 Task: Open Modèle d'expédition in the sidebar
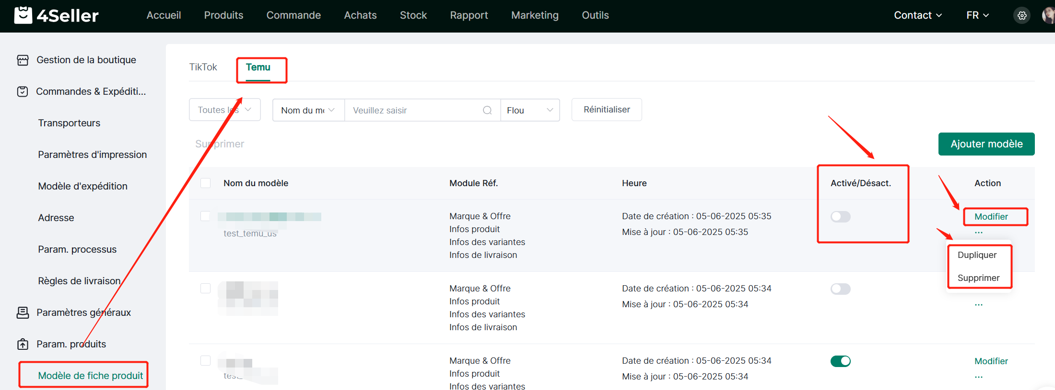coord(83,186)
